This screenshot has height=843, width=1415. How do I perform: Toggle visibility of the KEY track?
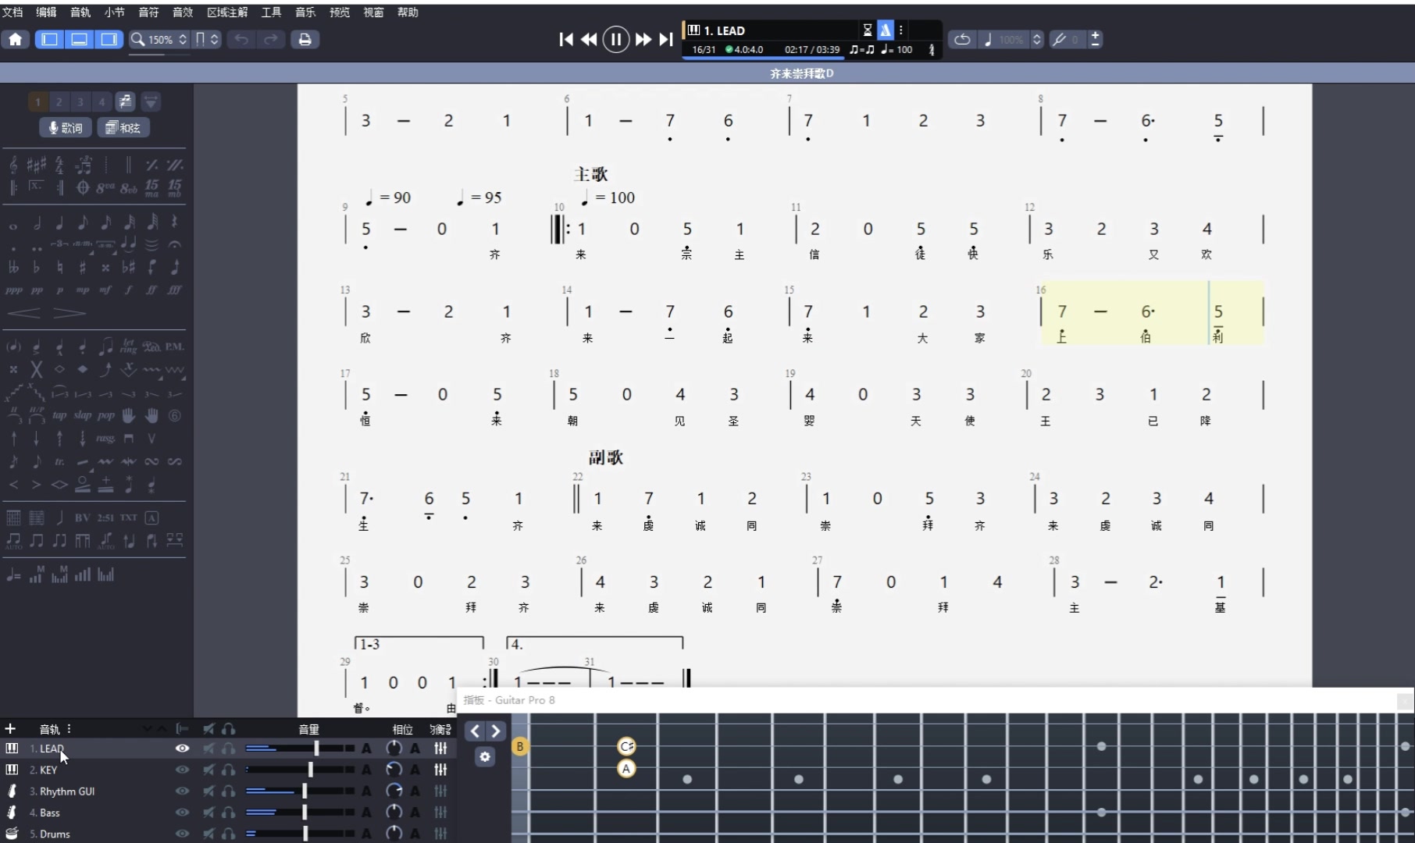pos(182,770)
